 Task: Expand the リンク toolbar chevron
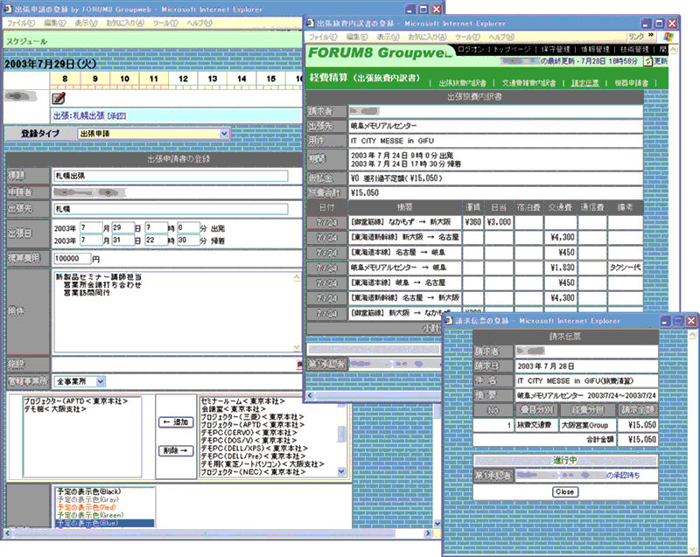[651, 35]
